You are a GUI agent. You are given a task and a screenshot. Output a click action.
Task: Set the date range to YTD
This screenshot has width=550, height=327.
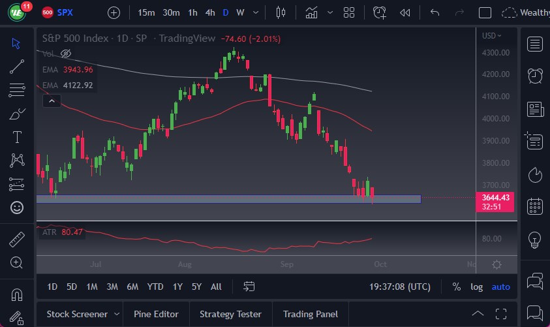155,287
